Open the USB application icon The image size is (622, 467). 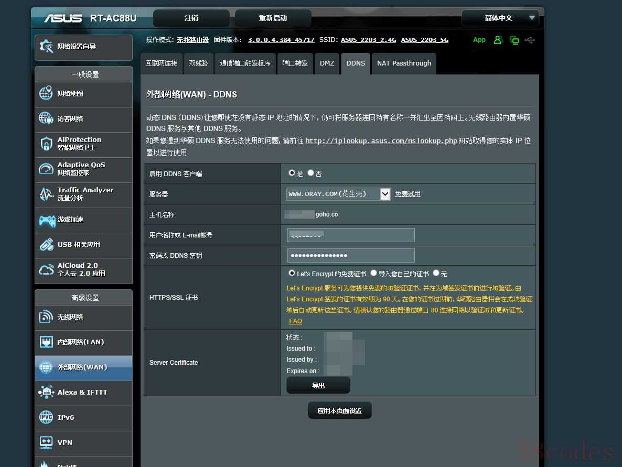46,245
